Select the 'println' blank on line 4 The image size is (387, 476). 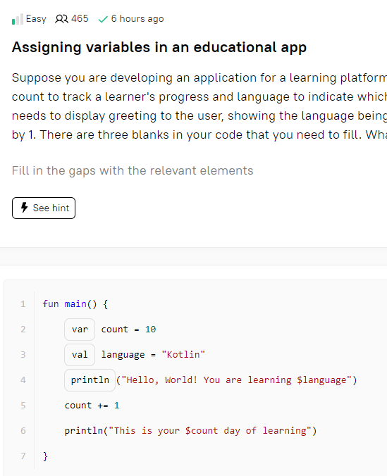(x=90, y=380)
